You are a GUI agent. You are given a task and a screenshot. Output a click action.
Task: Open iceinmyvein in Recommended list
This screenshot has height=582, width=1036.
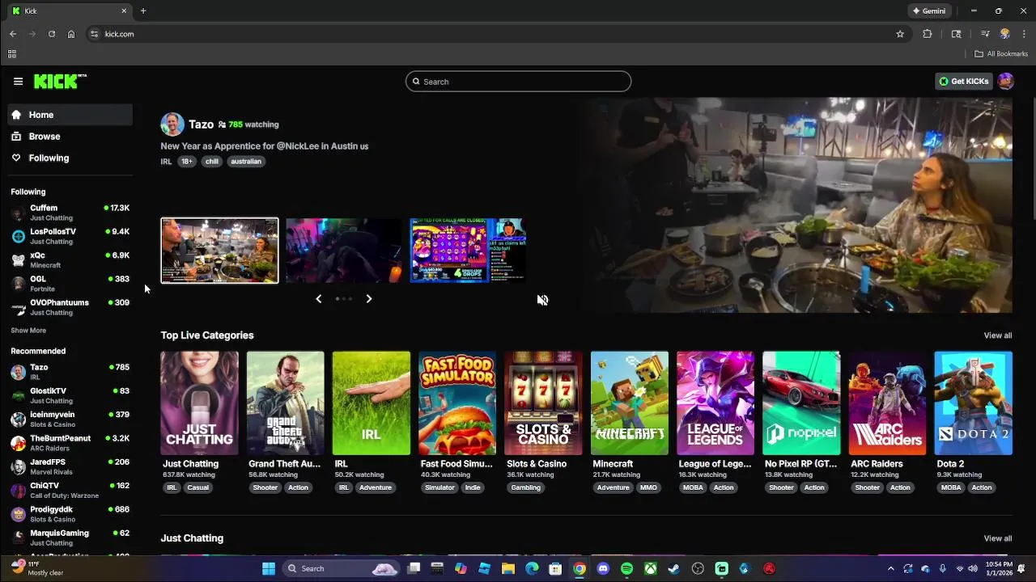tap(70, 419)
